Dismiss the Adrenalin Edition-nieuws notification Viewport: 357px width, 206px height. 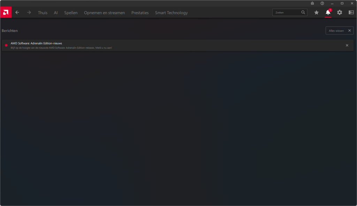pyautogui.click(x=347, y=45)
